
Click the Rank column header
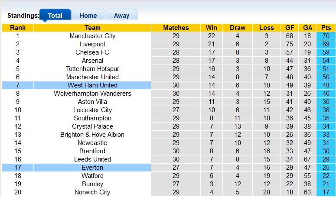click(18, 28)
